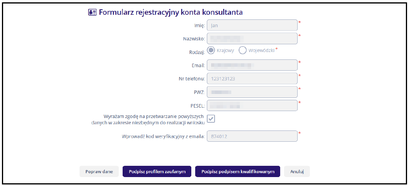Click the ID card icon in form header
Viewport: 409px width, 186px height.
[92, 12]
